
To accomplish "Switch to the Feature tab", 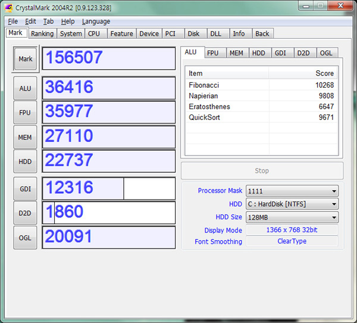I will point(121,33).
